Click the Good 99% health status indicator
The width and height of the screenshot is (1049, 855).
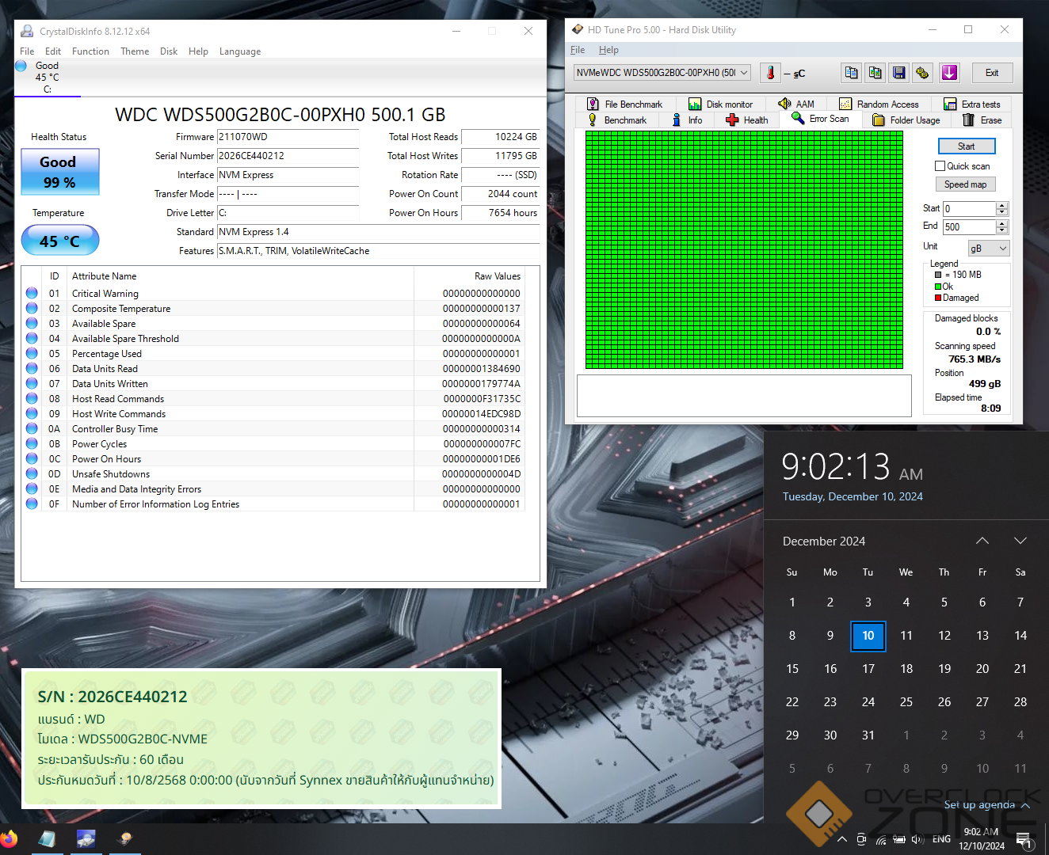point(60,172)
